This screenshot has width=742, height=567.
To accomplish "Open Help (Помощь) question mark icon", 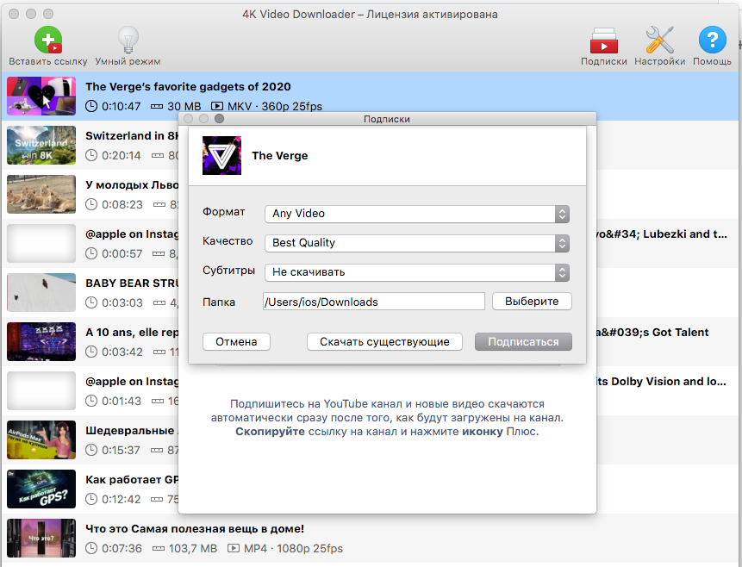I will pyautogui.click(x=712, y=40).
